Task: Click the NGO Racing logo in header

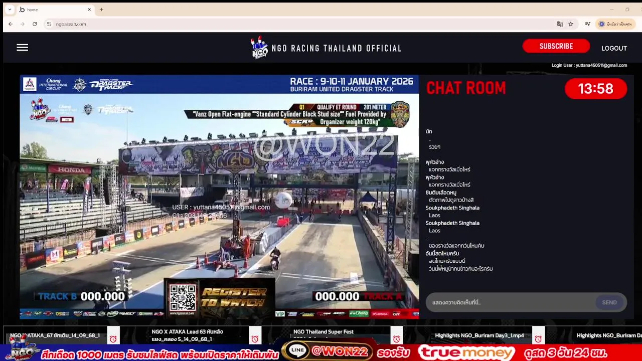Action: pos(259,48)
